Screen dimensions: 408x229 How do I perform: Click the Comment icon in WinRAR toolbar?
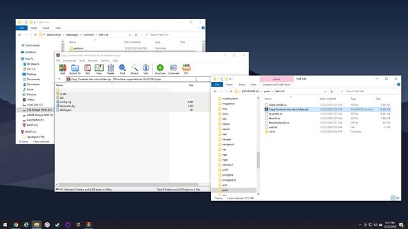(x=173, y=69)
